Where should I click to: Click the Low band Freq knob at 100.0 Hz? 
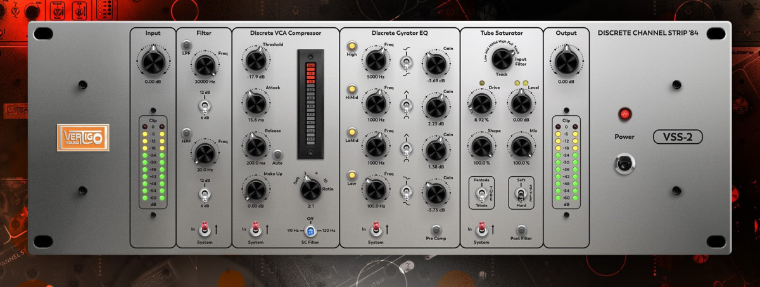point(375,190)
